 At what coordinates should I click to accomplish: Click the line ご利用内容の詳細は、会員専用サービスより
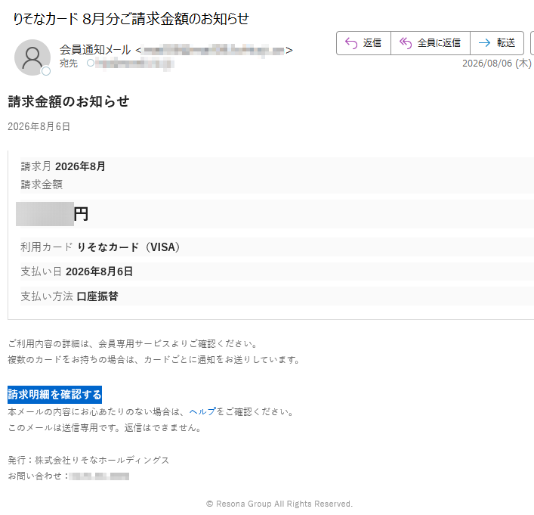tap(133, 344)
